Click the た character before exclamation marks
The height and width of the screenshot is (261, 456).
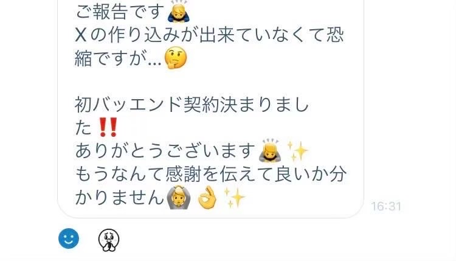point(83,127)
